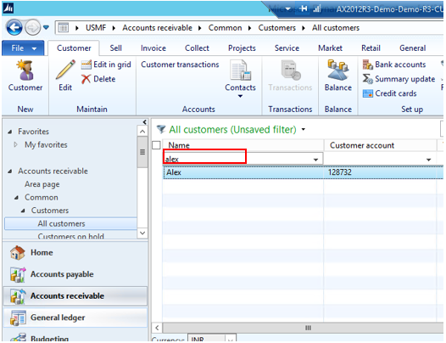Select Customers on hold in tree

point(71,236)
